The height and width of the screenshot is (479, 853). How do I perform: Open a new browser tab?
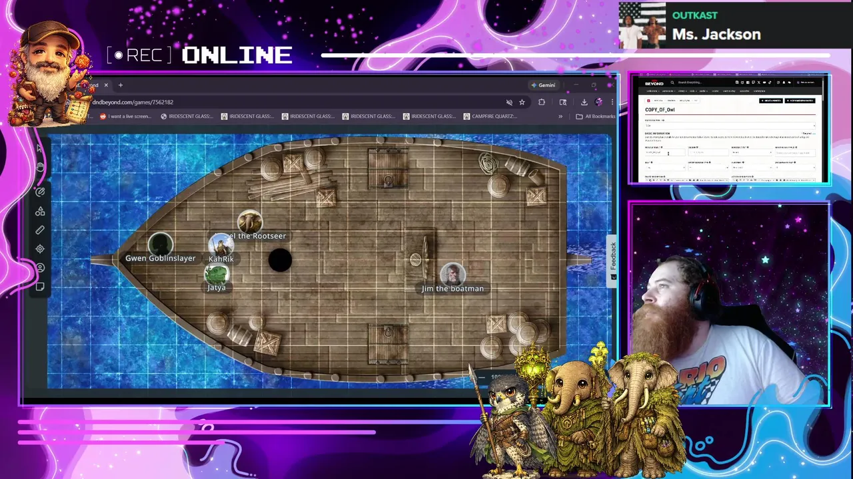coord(121,85)
